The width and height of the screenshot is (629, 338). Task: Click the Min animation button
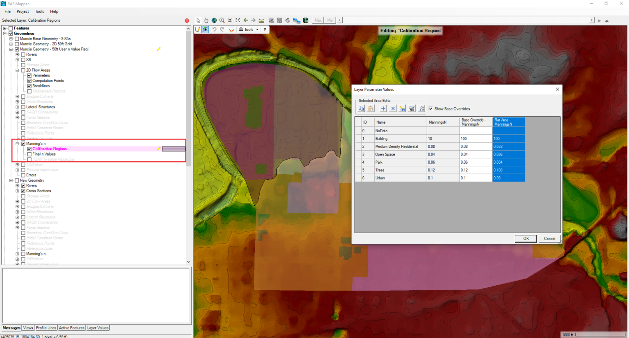pyautogui.click(x=330, y=20)
